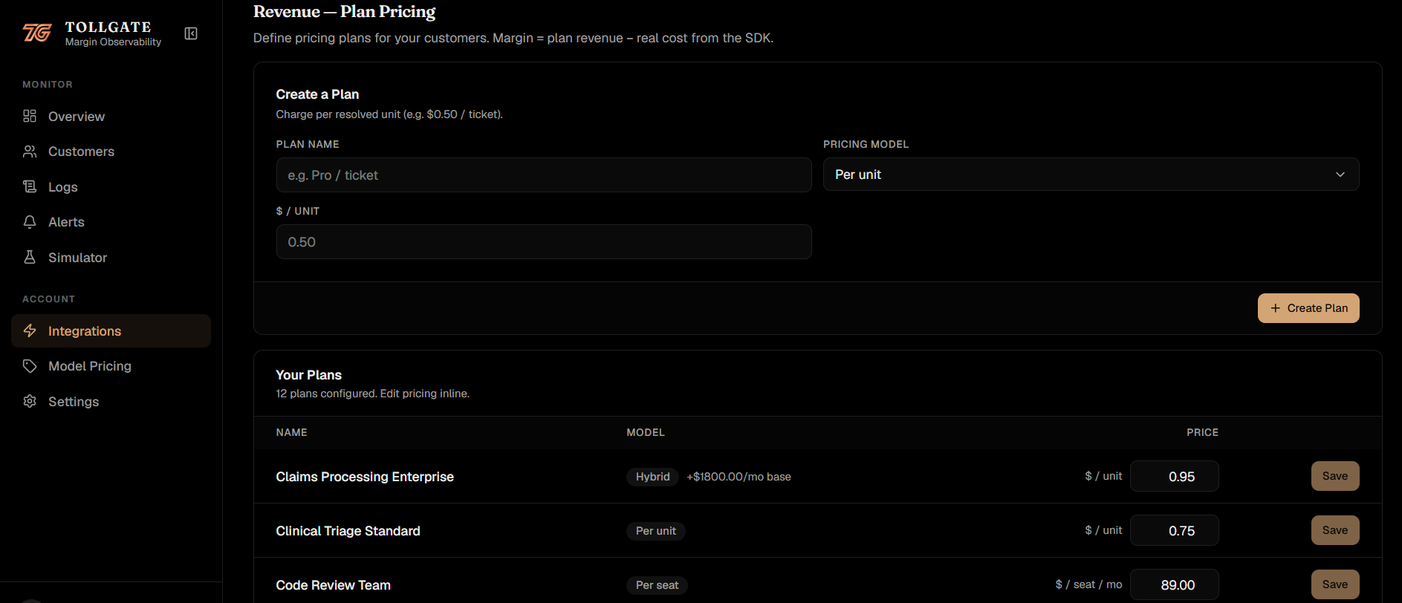
Task: Click the Alerts bell icon
Action: click(30, 222)
